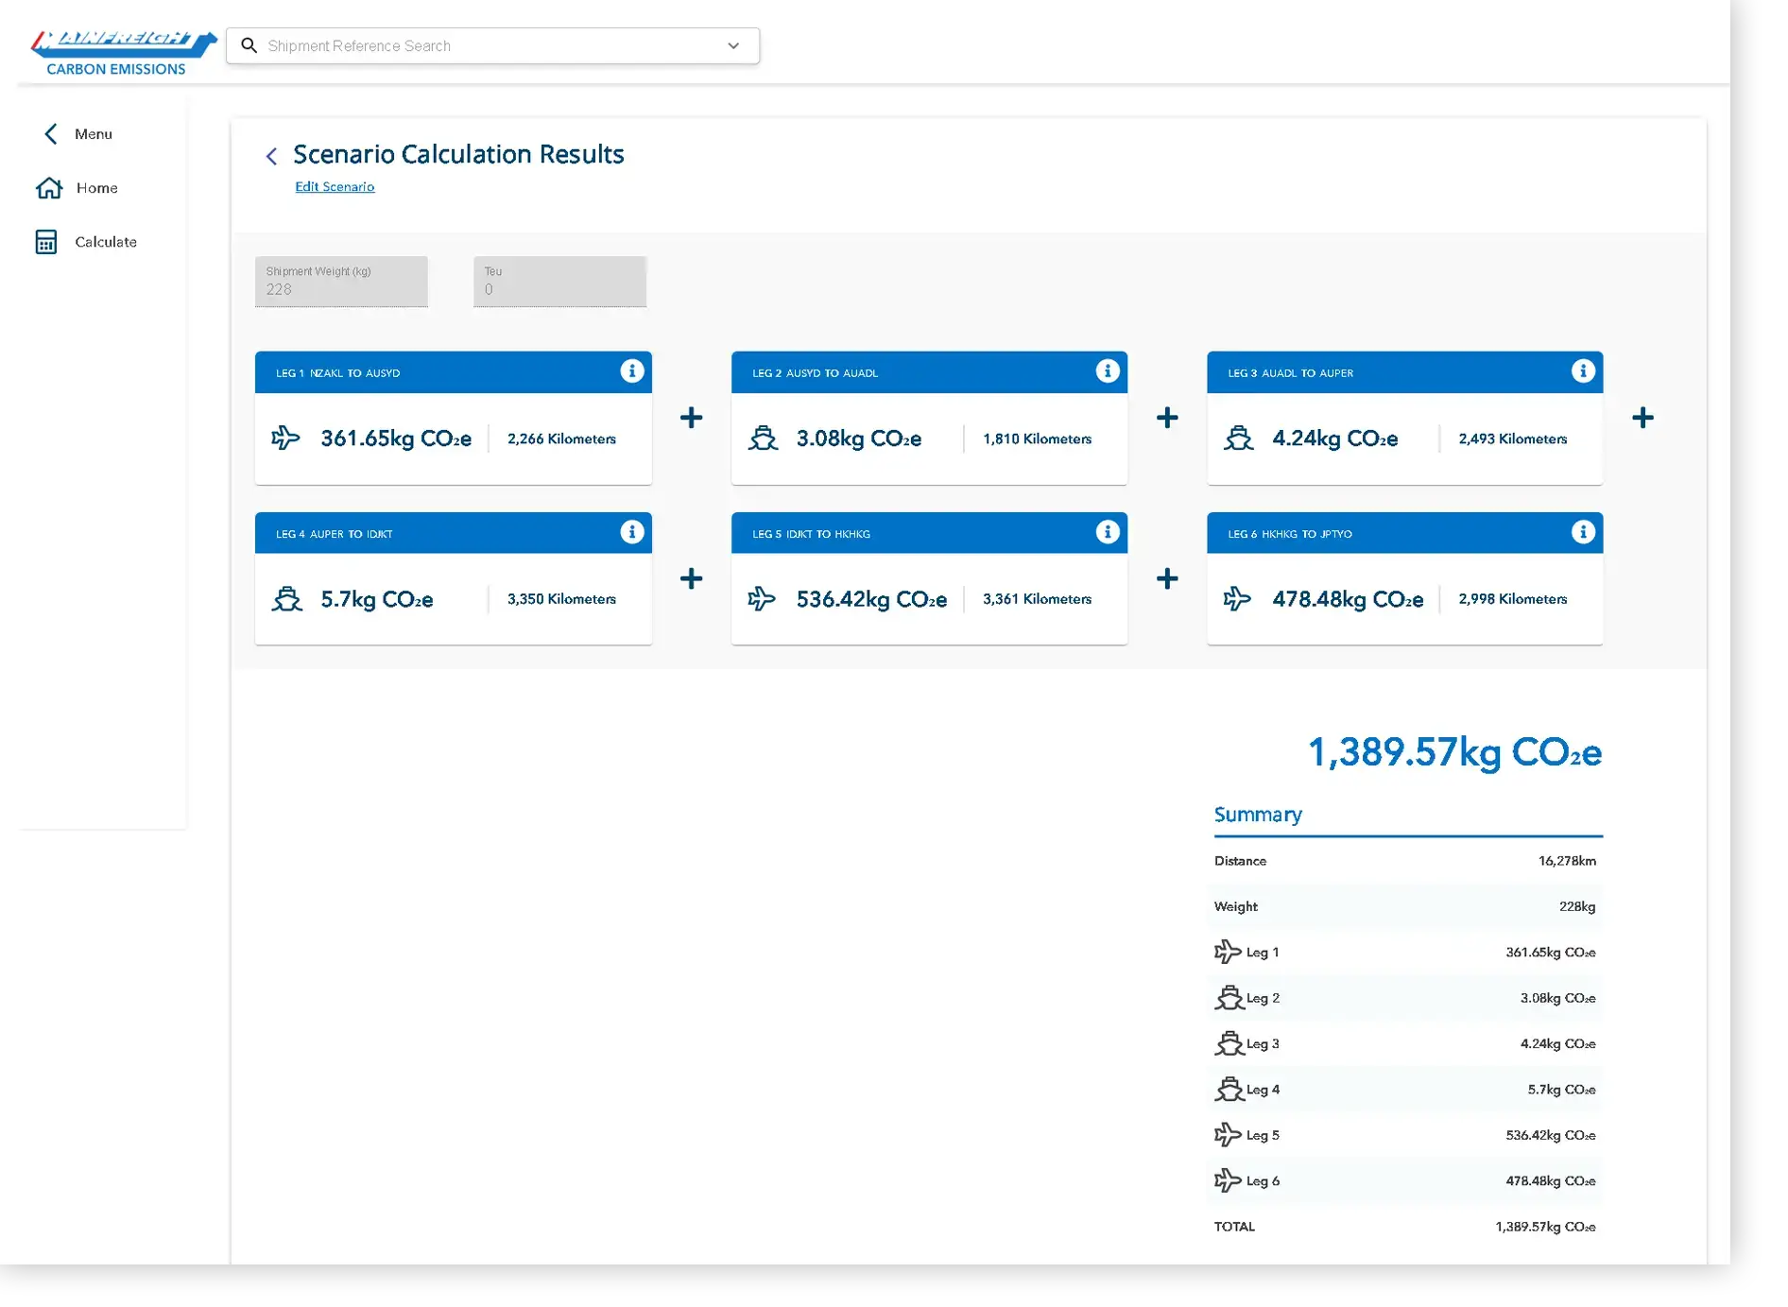This screenshot has width=1788, height=1307.
Task: Click the airplane icon in Leg 1 card
Action: 285,438
